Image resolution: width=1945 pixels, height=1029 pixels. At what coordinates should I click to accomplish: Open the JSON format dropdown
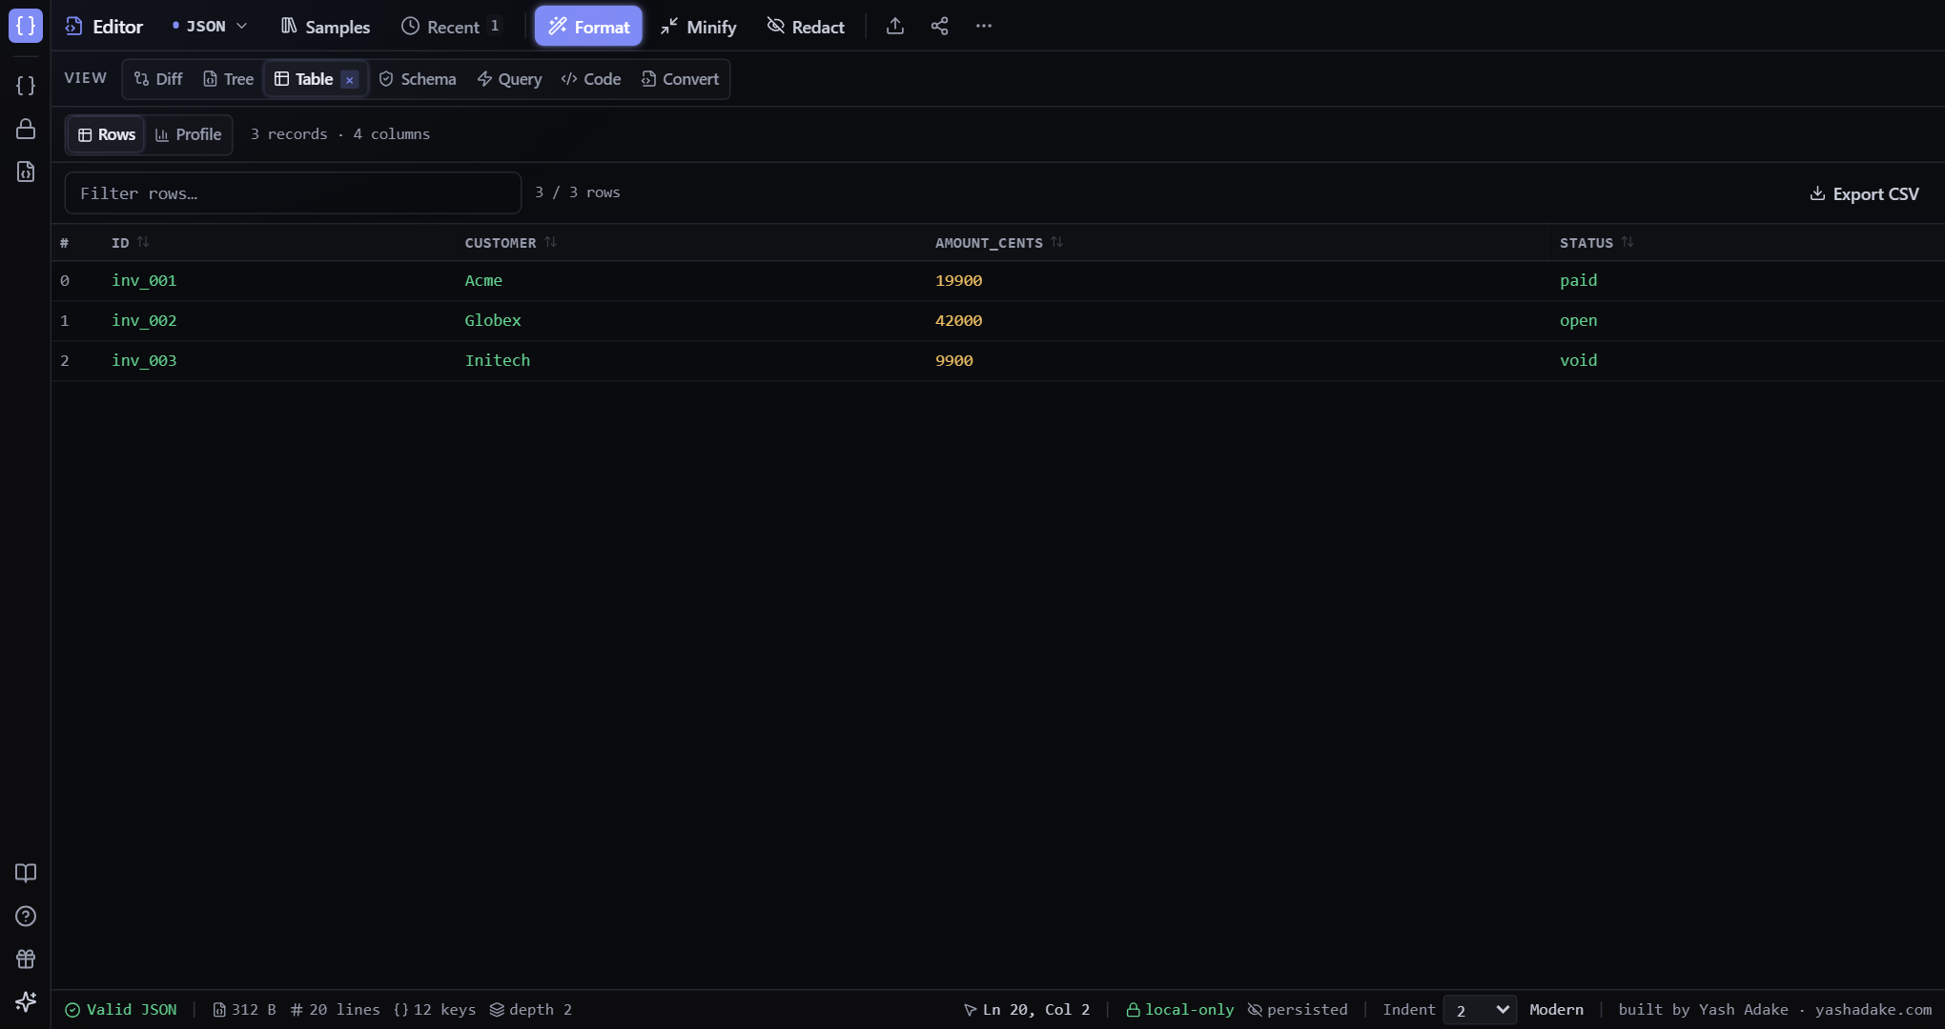coord(210,27)
